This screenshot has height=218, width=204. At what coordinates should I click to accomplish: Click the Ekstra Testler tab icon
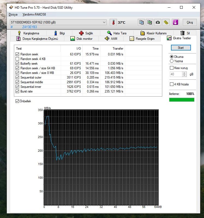(169, 38)
